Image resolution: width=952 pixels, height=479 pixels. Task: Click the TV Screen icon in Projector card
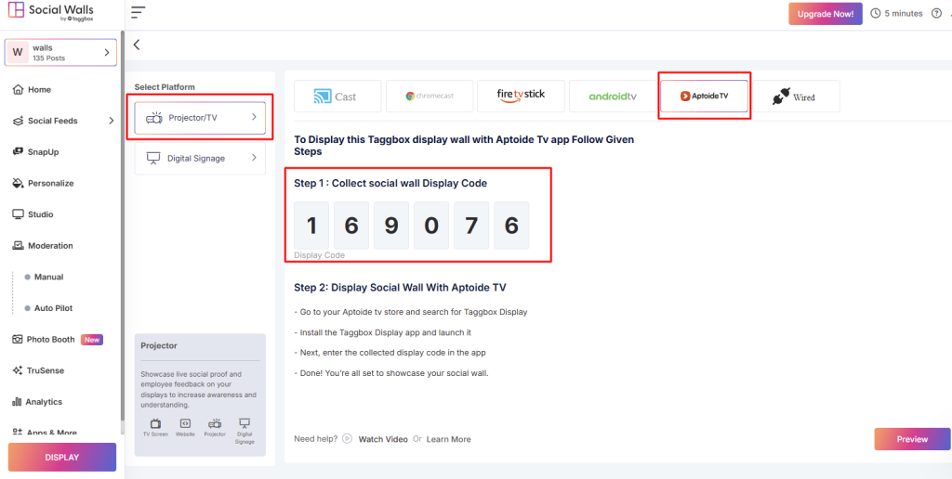(155, 424)
